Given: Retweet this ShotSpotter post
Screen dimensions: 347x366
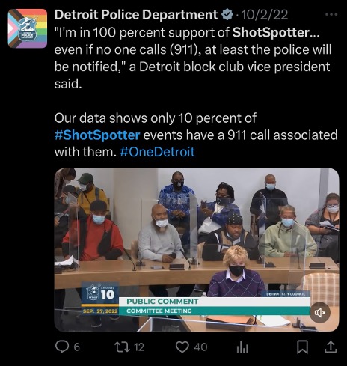Looking at the screenshot, I should tap(122, 347).
